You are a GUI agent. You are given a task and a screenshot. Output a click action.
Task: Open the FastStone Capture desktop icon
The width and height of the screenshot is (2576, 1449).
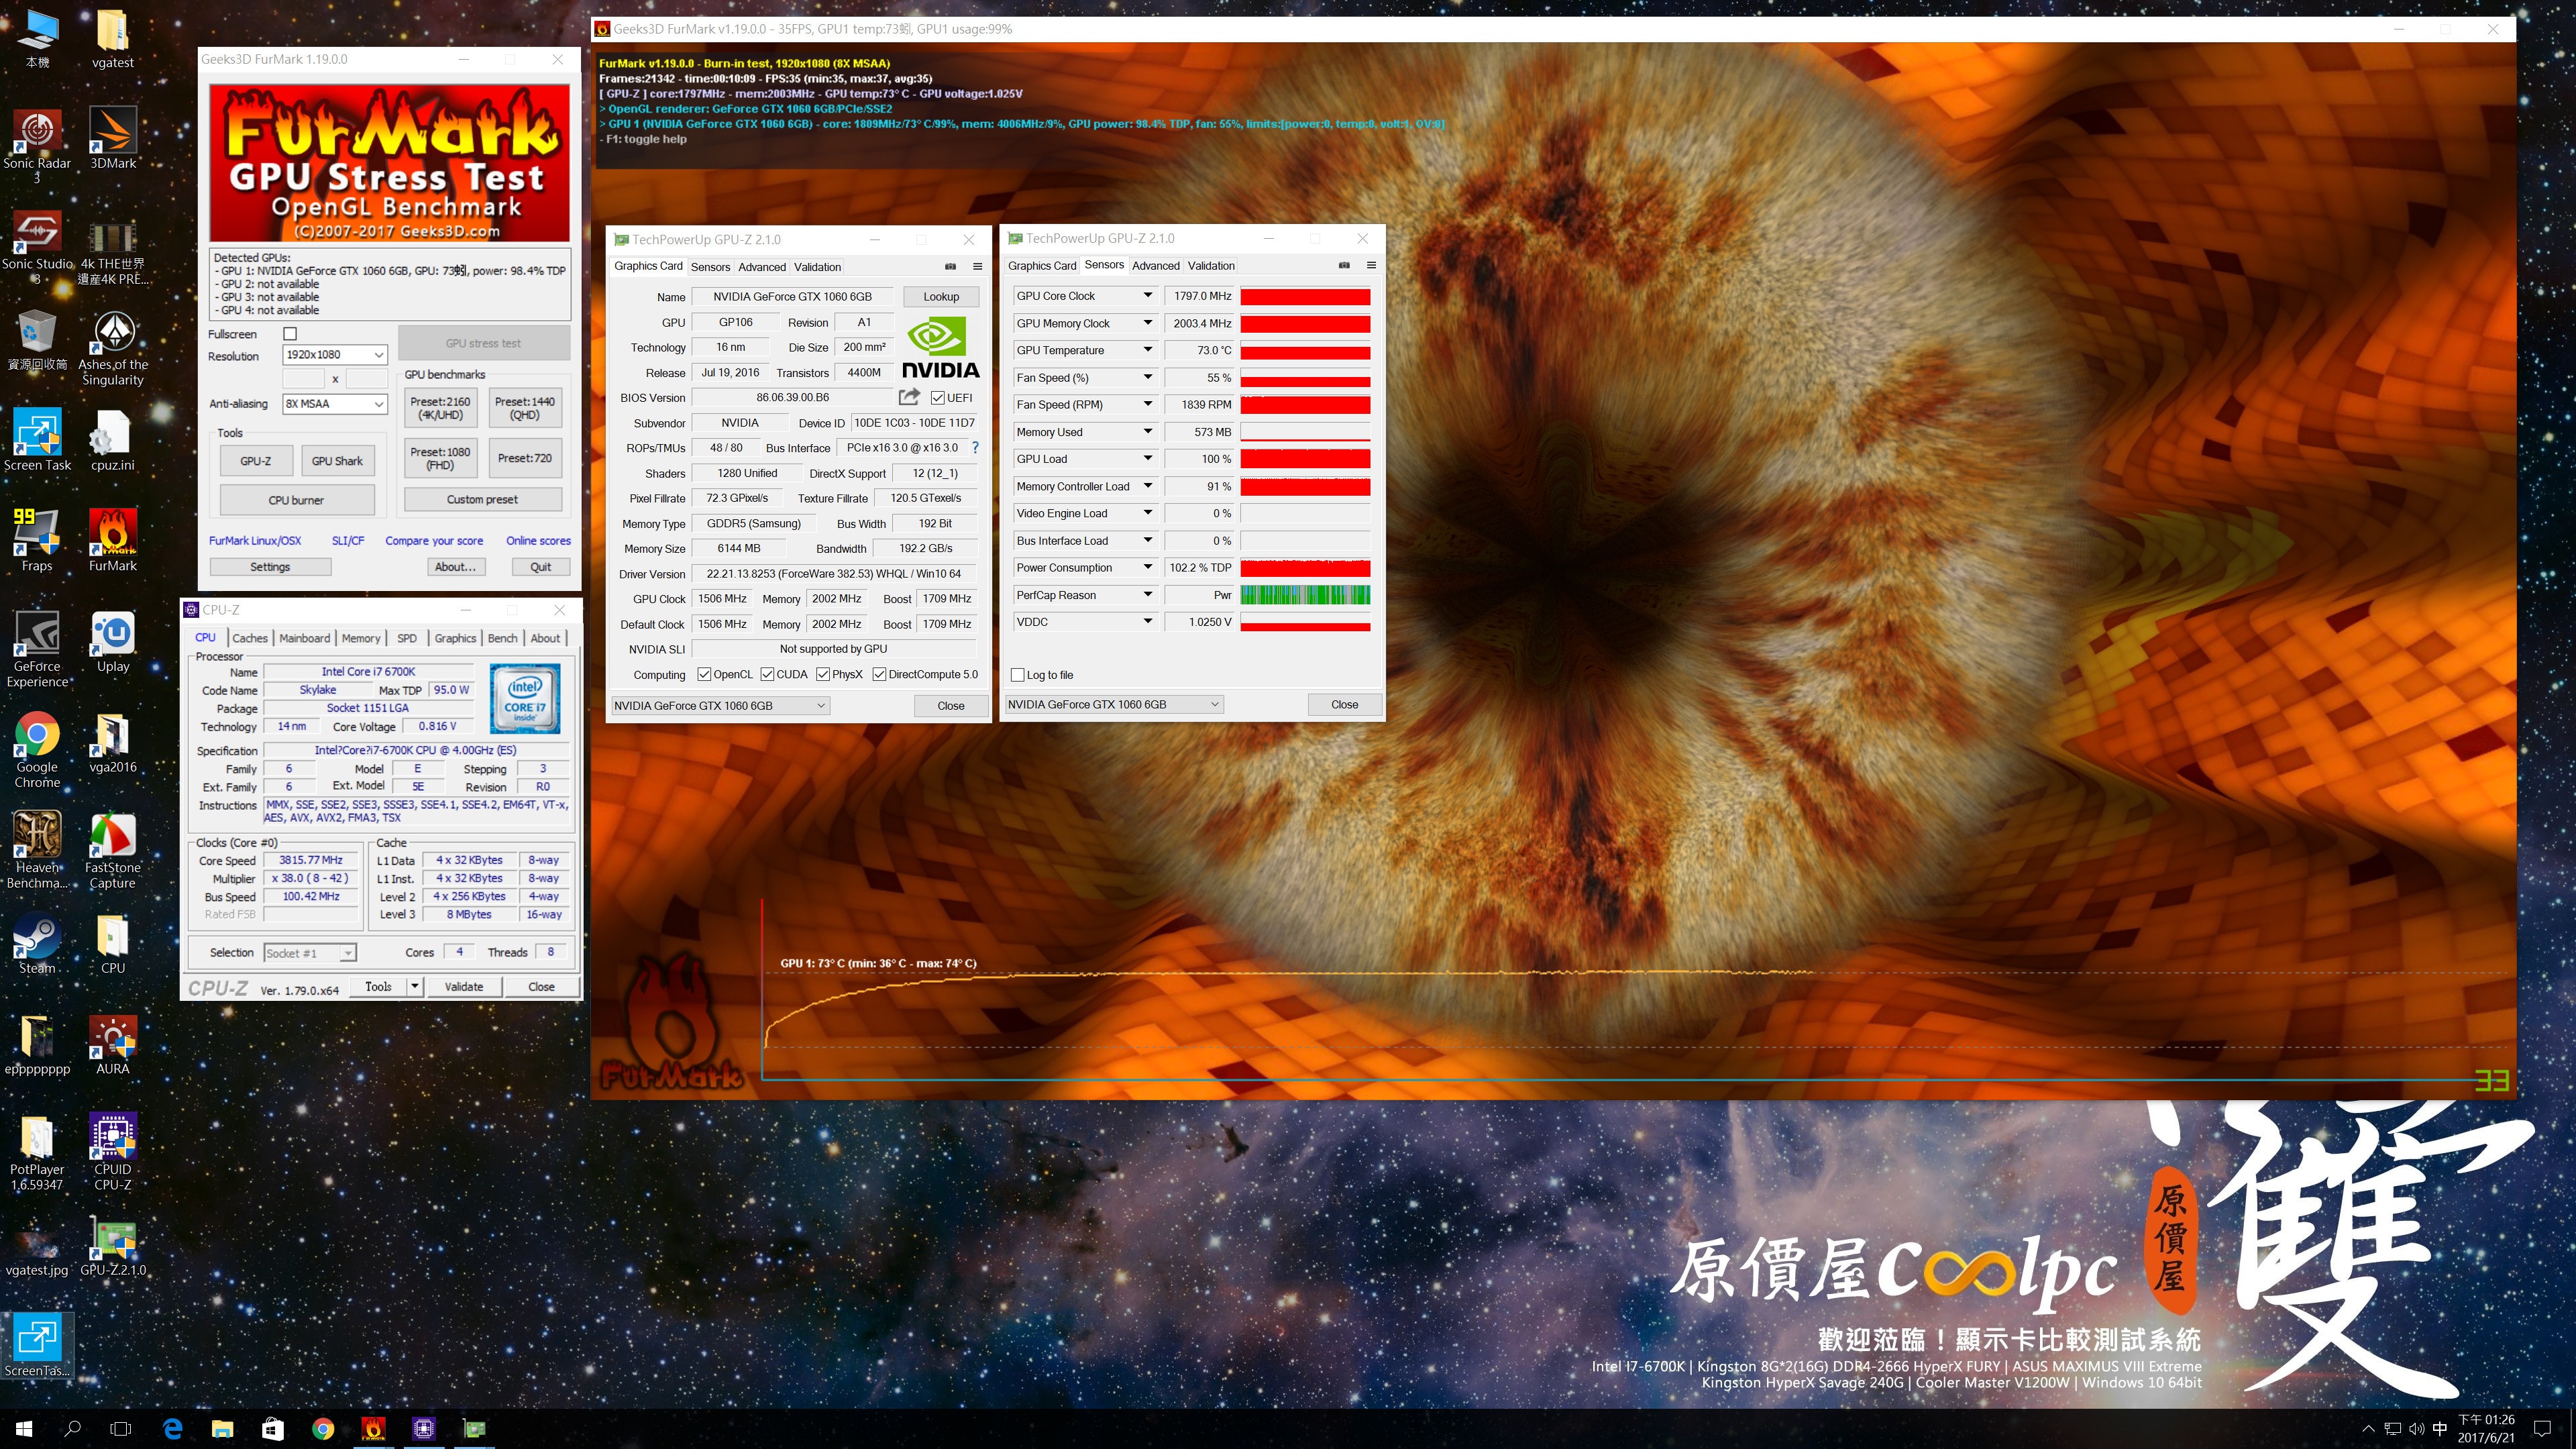click(113, 850)
